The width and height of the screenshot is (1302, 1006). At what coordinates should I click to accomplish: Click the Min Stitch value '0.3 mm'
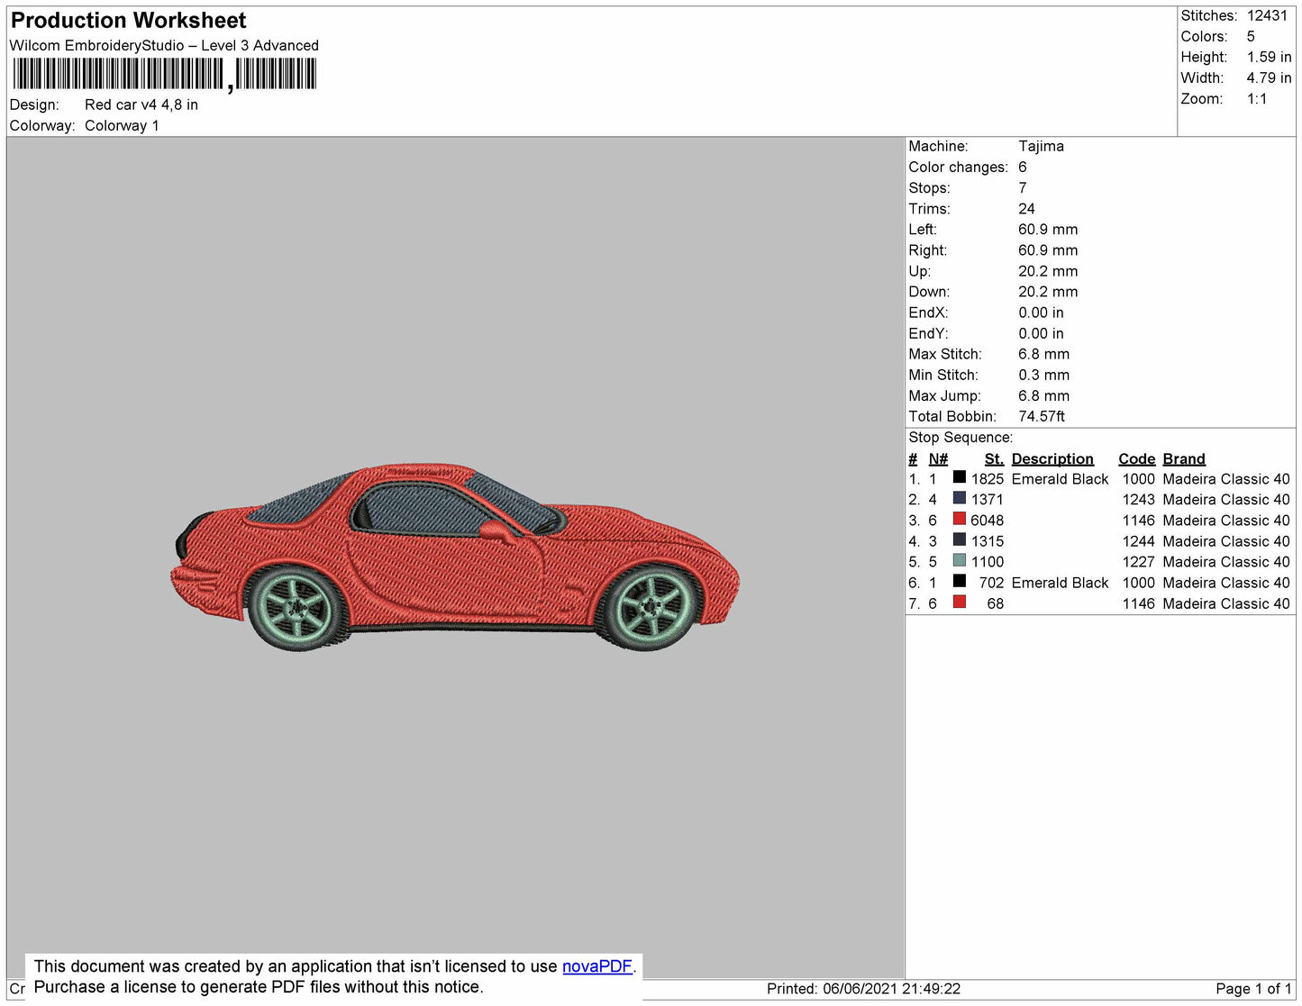(x=1043, y=375)
